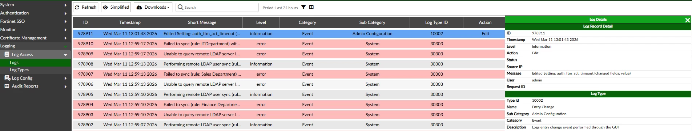Viewport: 692px width, 131px height.
Task: Sort by the Timestamp column
Action: [x=130, y=22]
